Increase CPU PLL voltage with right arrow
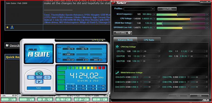This screenshot has width=212, height=103. point(159,51)
